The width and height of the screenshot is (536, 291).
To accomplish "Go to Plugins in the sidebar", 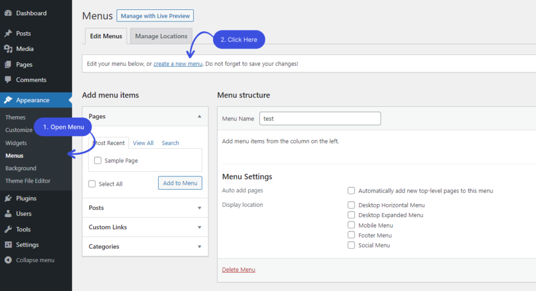I will coord(26,198).
